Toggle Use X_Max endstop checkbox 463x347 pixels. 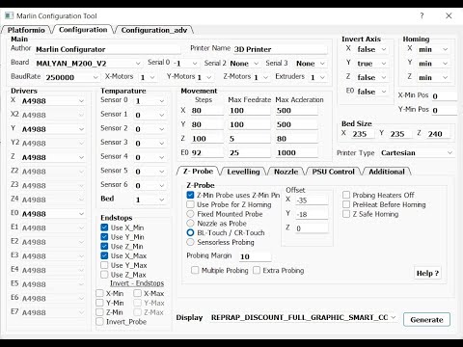click(104, 255)
